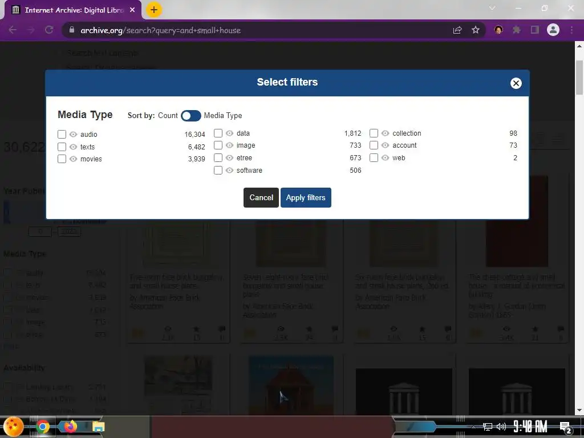Open the Start menu orb
Image resolution: width=584 pixels, height=438 pixels.
point(14,427)
